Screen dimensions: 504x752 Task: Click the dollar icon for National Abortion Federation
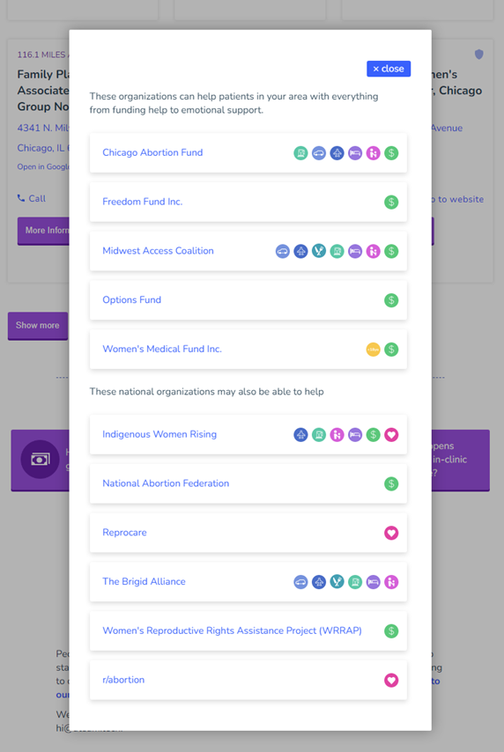coord(391,483)
